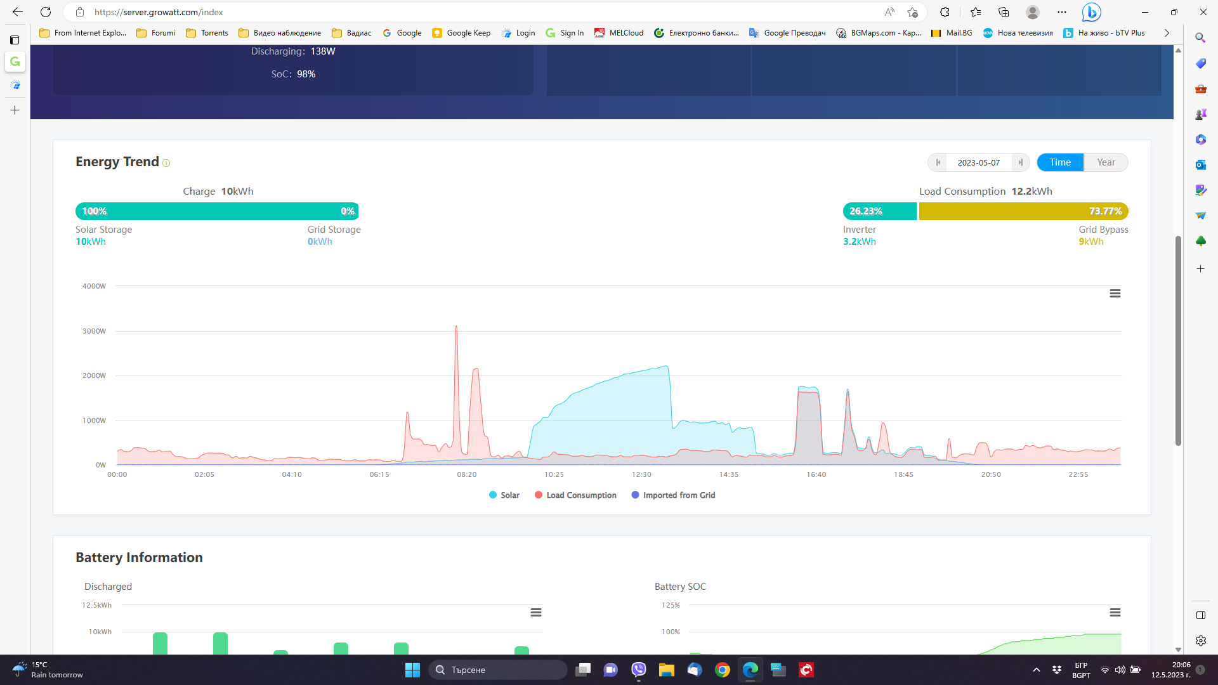
Task: Expand the bookmarks bar overflow chevron
Action: point(1167,33)
